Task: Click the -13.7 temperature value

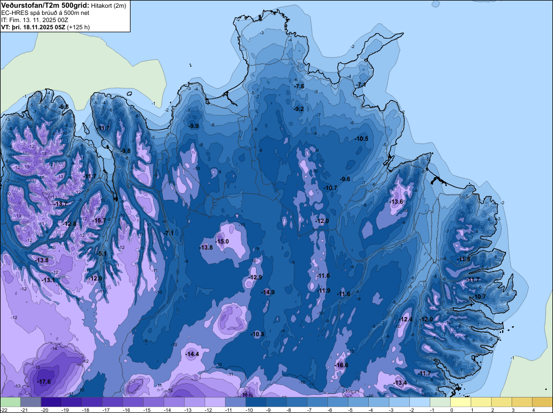Action: click(x=60, y=204)
